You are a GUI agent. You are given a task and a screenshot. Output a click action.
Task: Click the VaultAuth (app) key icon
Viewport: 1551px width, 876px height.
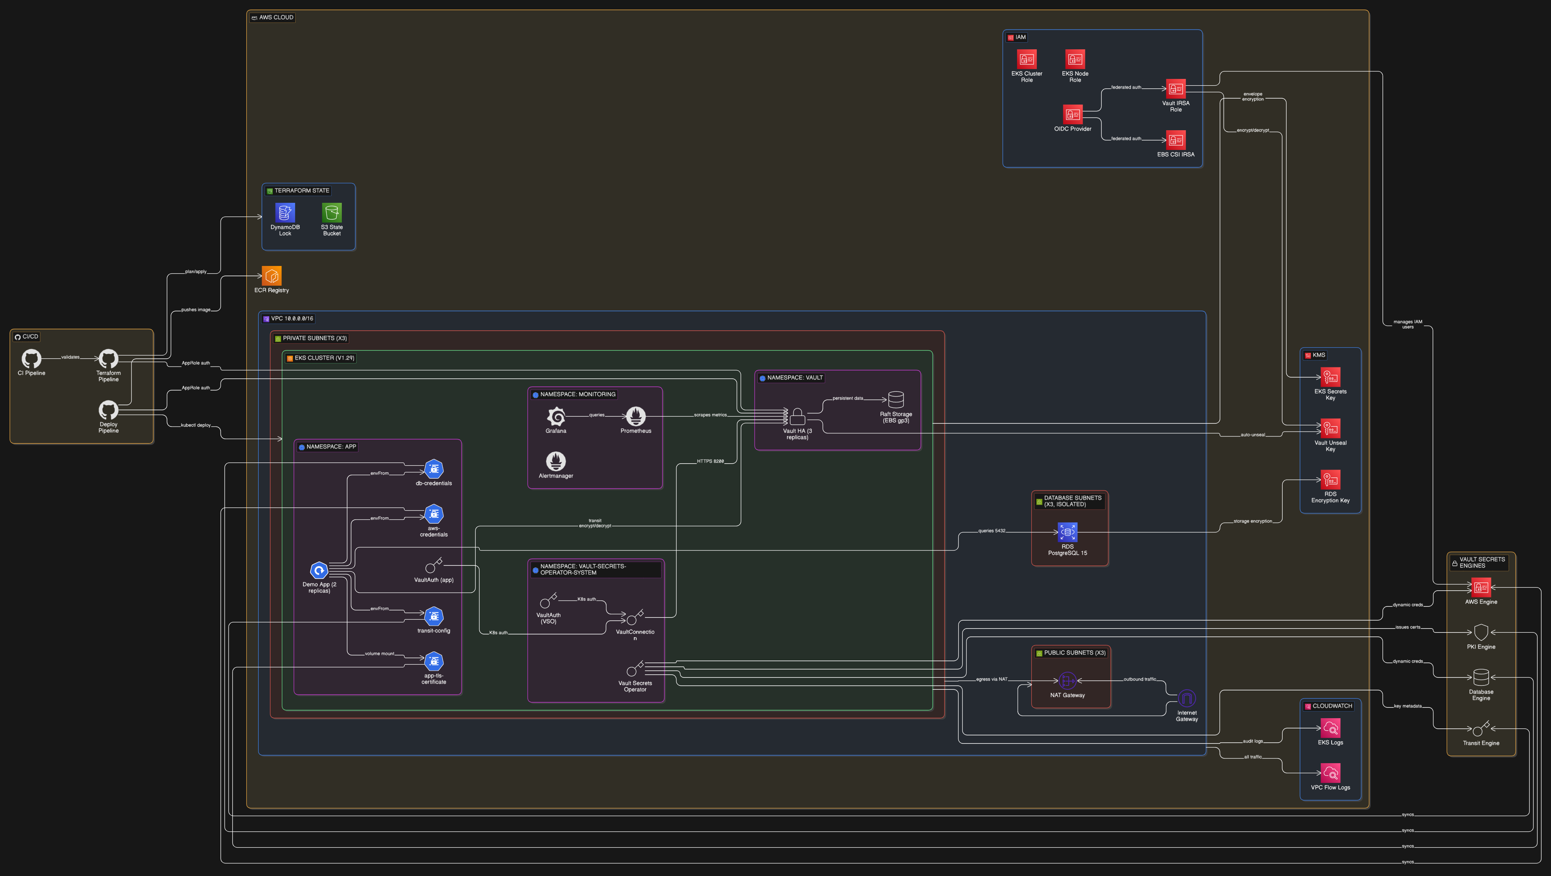(433, 565)
